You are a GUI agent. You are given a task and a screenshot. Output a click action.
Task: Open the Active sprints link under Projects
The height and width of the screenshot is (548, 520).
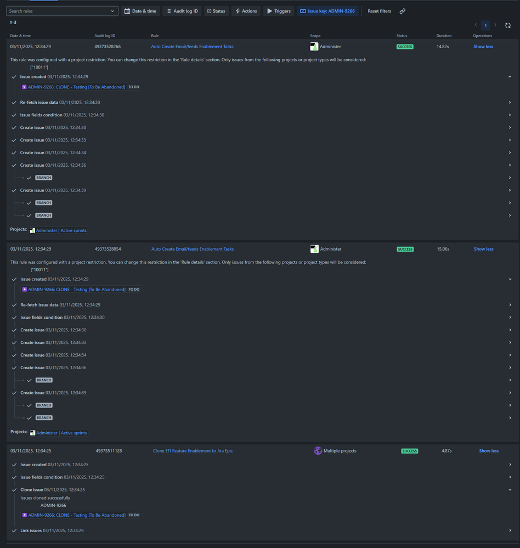[x=74, y=230]
